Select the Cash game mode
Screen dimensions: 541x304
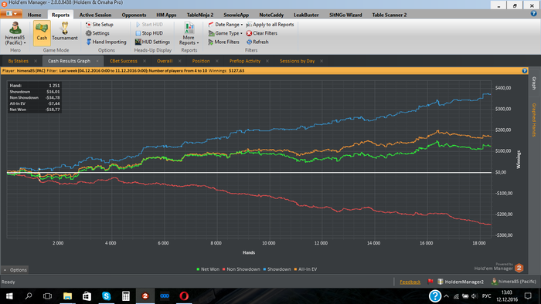pyautogui.click(x=42, y=33)
